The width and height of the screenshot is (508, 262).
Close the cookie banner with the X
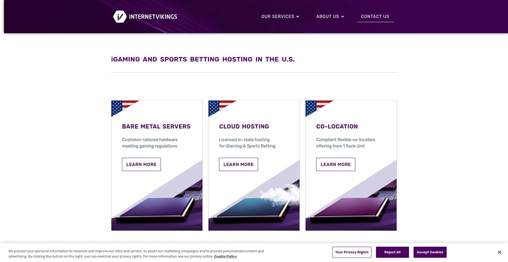point(500,252)
